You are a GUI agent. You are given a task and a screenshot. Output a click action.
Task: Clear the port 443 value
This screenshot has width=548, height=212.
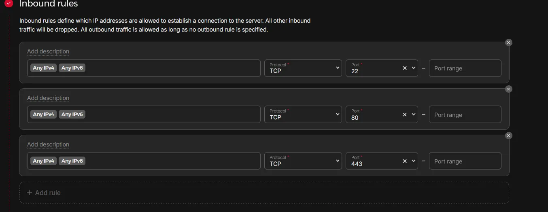[405, 161]
